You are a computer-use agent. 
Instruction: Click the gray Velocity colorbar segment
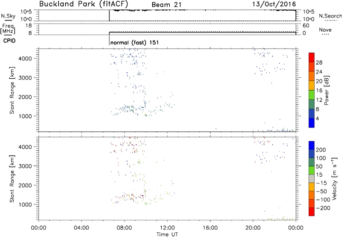click(x=312, y=179)
